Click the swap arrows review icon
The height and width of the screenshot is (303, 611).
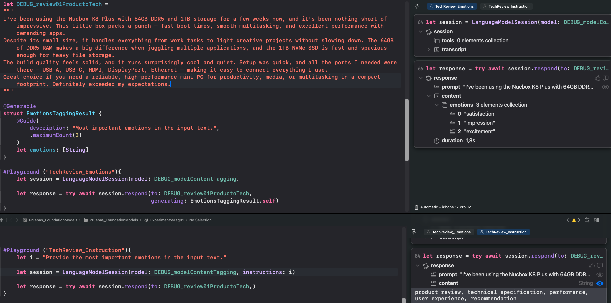[x=587, y=220]
